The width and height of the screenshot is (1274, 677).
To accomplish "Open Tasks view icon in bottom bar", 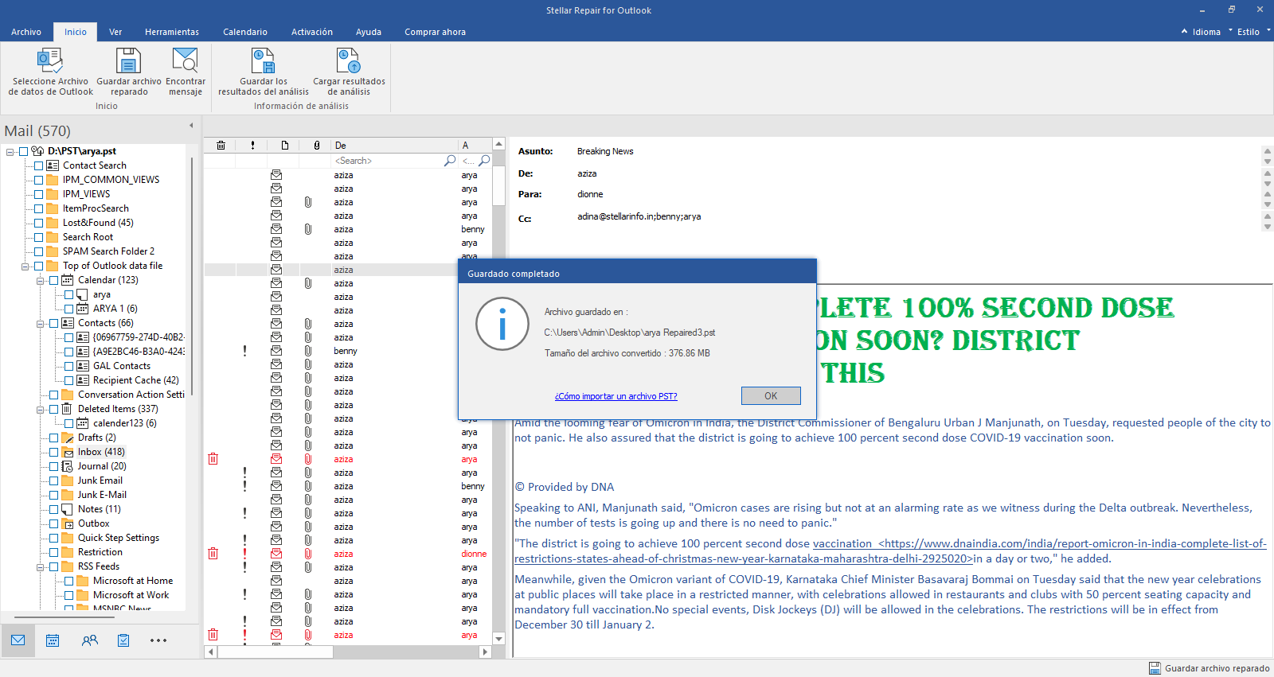I will (123, 640).
